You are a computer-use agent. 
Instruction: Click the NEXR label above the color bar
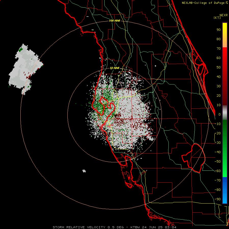coord(224,15)
